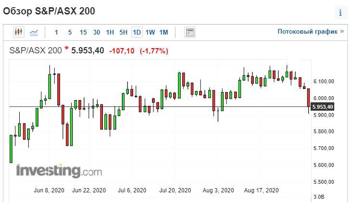Select the 5-minute timeframe
352x202 pixels.
point(70,32)
